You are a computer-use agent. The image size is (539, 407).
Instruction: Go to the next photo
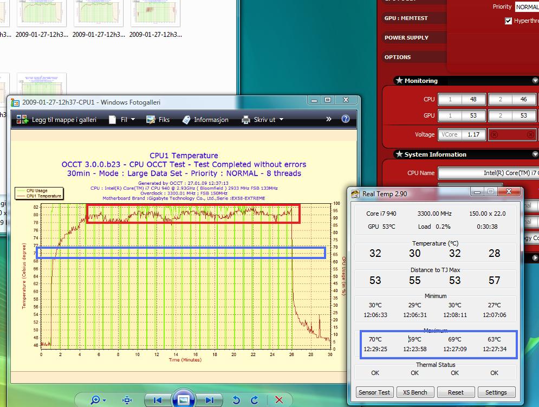coord(209,400)
